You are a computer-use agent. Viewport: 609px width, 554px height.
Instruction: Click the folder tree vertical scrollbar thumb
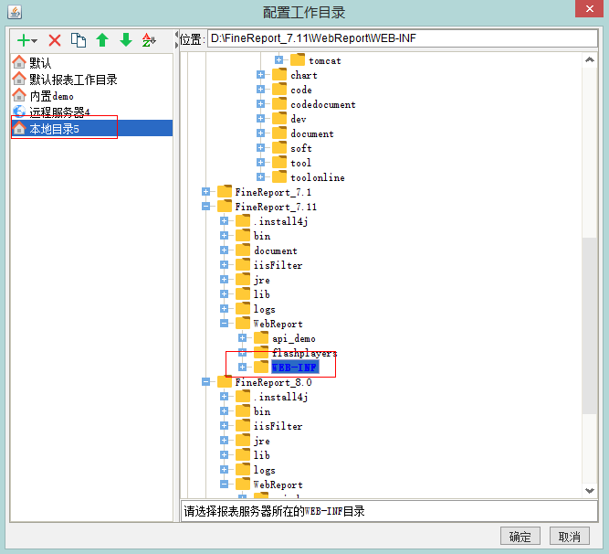[x=590, y=325]
